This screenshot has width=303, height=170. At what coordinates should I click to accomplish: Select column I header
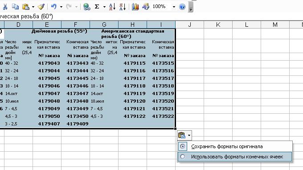(161, 25)
